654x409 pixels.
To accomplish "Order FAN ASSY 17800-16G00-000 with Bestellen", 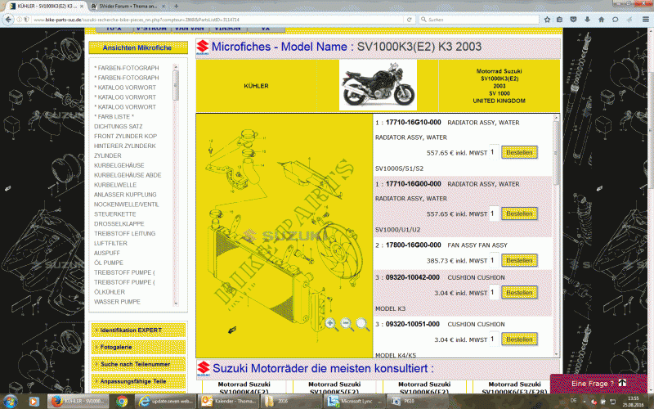I will pyautogui.click(x=519, y=260).
